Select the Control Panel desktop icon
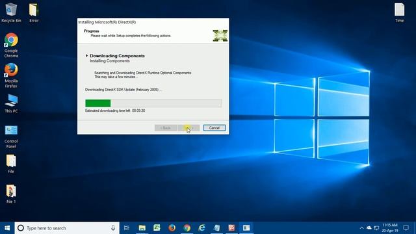This screenshot has width=416, height=234. 11,136
